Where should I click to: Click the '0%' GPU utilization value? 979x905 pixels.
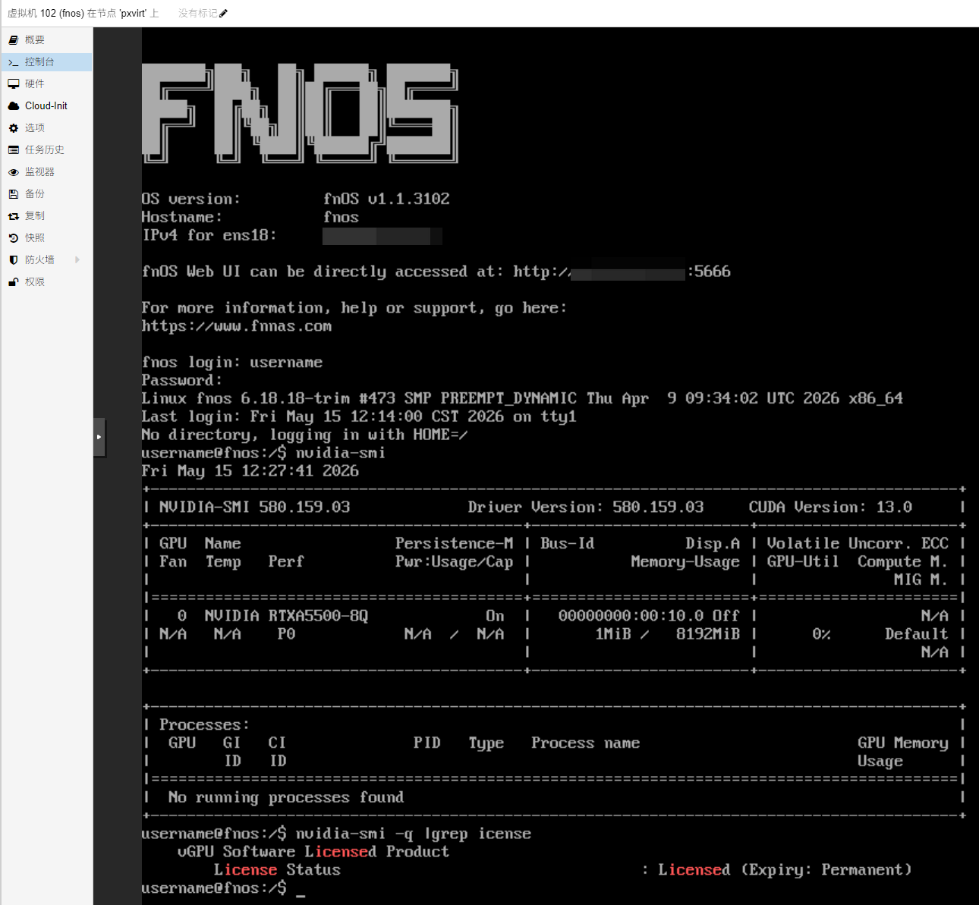click(x=821, y=634)
